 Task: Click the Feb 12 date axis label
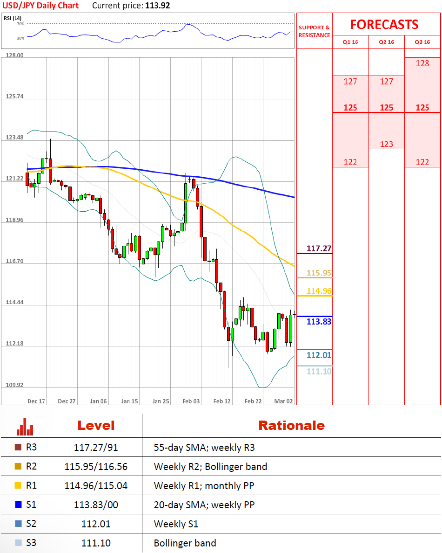click(222, 401)
